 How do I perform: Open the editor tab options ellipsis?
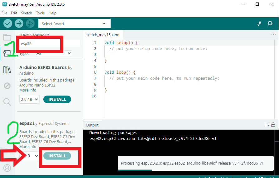pyautogui.click(x=273, y=34)
